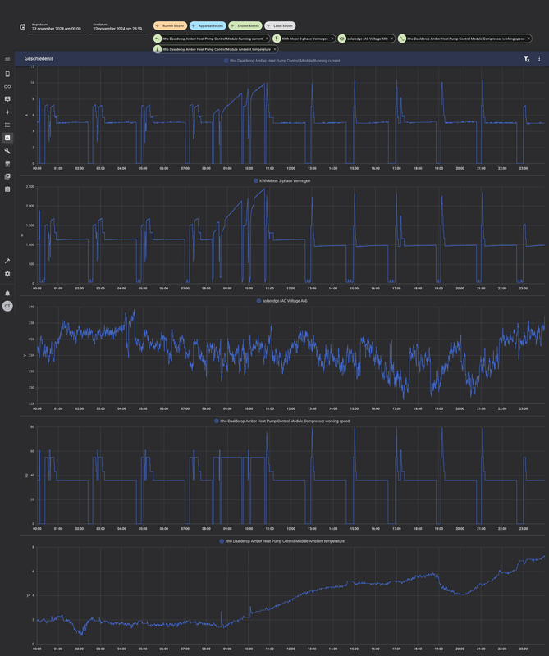Click the Geschiedenis page title
The width and height of the screenshot is (549, 656).
click(x=39, y=58)
